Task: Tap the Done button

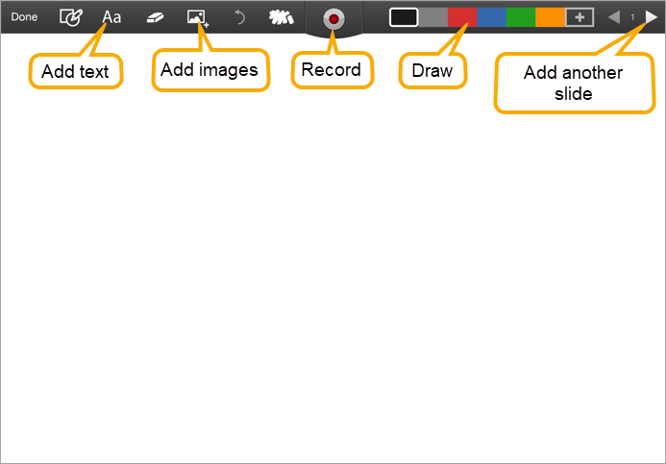Action: click(x=24, y=17)
